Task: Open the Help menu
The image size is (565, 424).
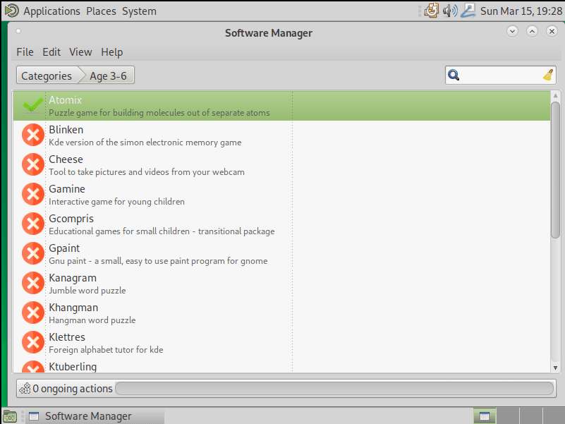Action: click(111, 52)
